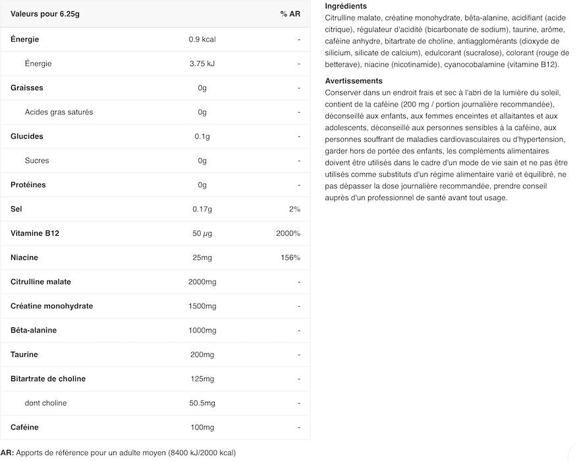Select the Énergie 0.9 kcal value
Image resolution: width=577 pixels, height=461 pixels.
point(202,40)
